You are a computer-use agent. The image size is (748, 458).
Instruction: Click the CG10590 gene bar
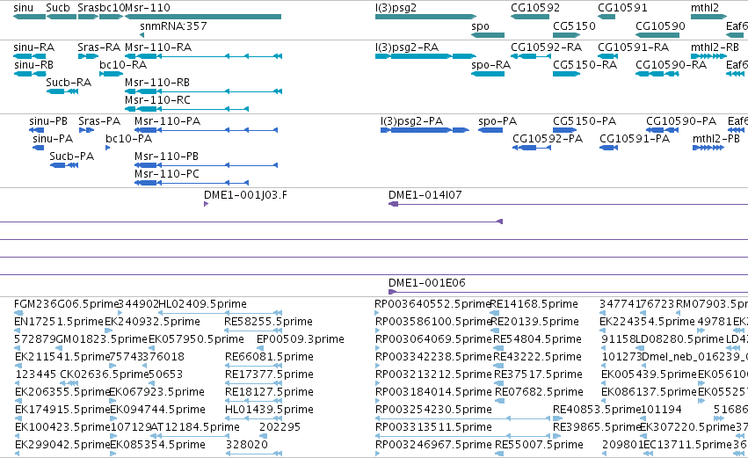(x=657, y=35)
